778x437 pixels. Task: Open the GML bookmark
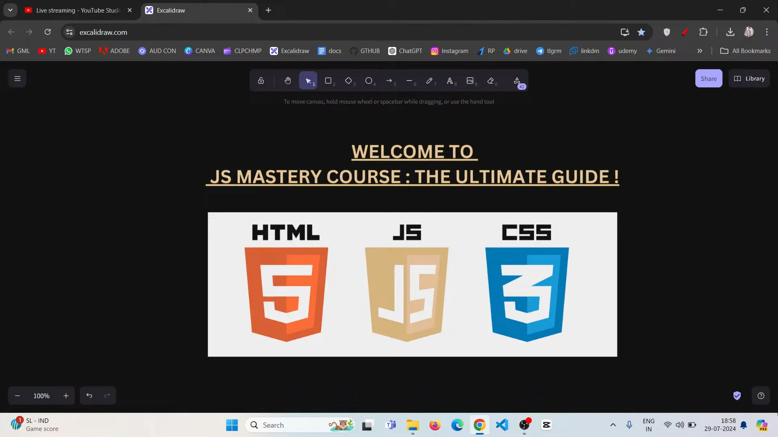tap(18, 51)
